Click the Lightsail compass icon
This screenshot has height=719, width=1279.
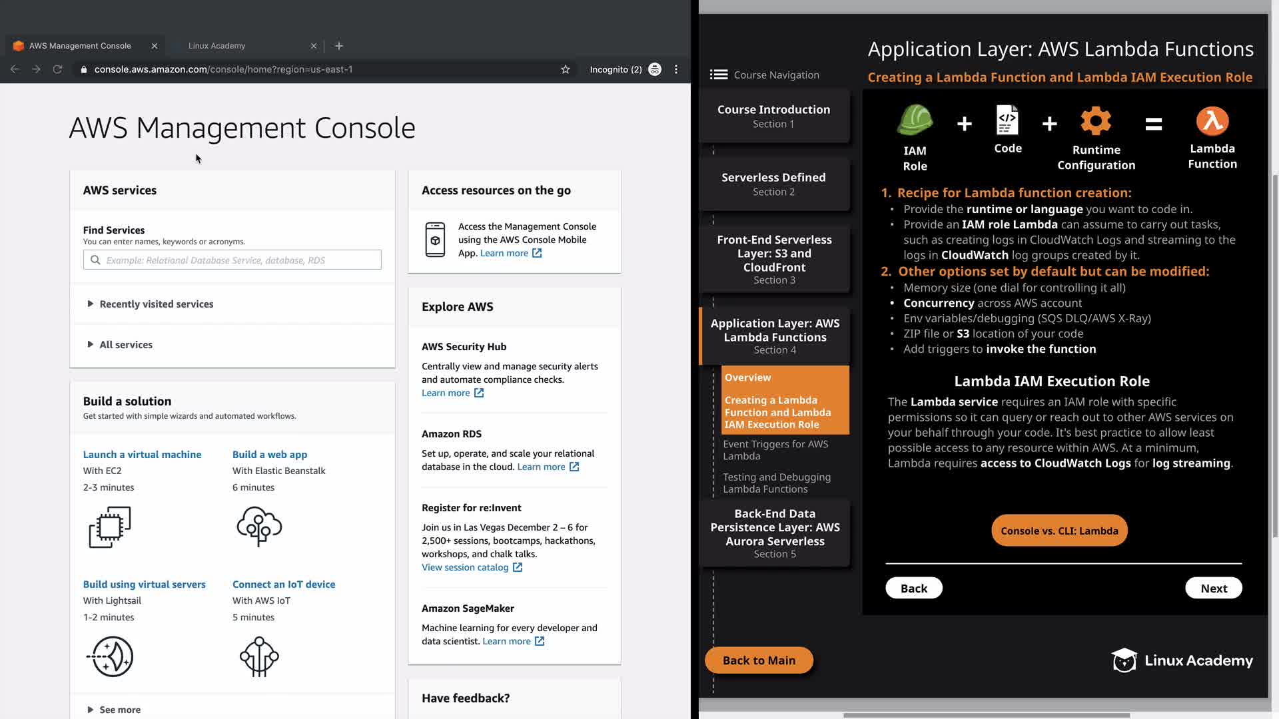(x=110, y=656)
